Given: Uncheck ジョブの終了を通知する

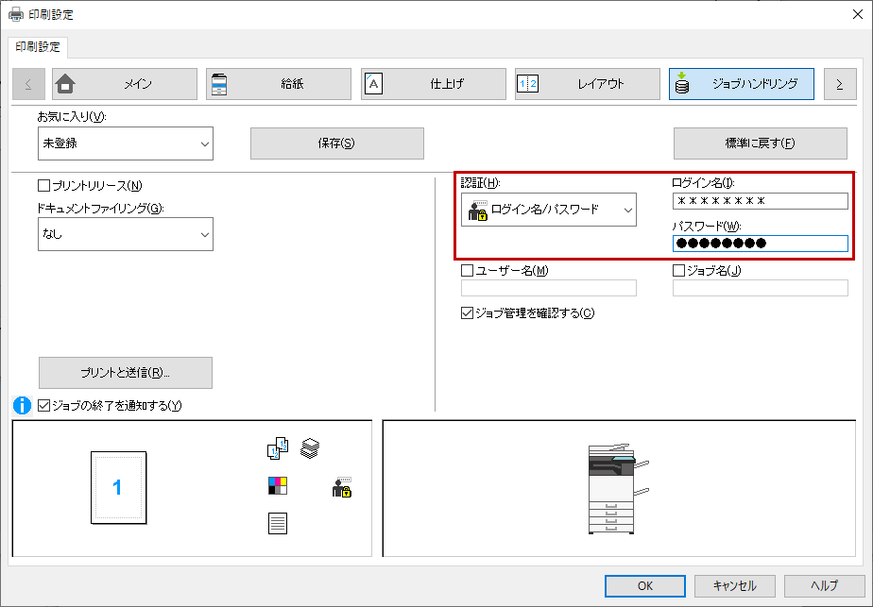Looking at the screenshot, I should [x=44, y=406].
